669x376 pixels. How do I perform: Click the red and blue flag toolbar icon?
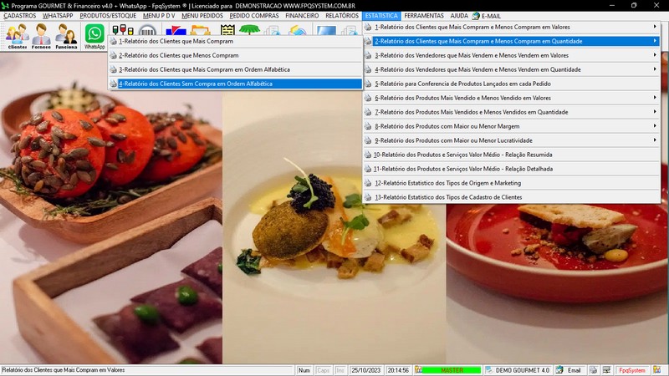point(176,30)
